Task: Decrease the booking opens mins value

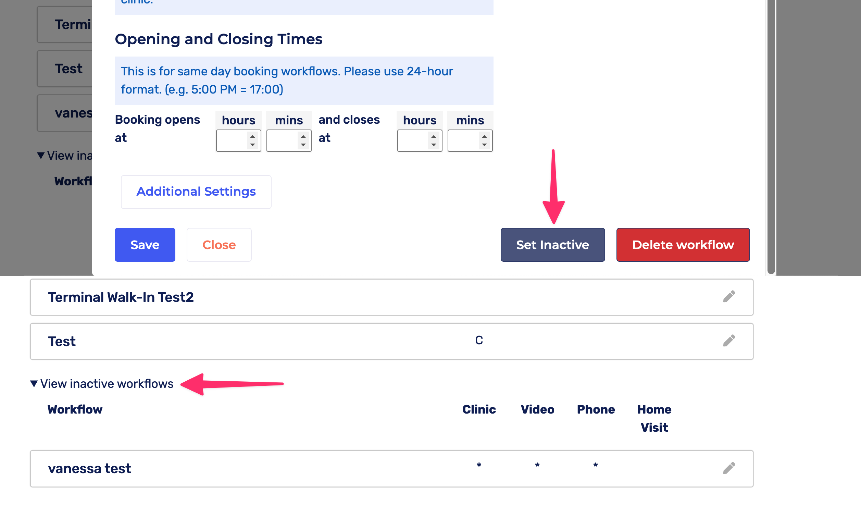Action: click(x=303, y=145)
